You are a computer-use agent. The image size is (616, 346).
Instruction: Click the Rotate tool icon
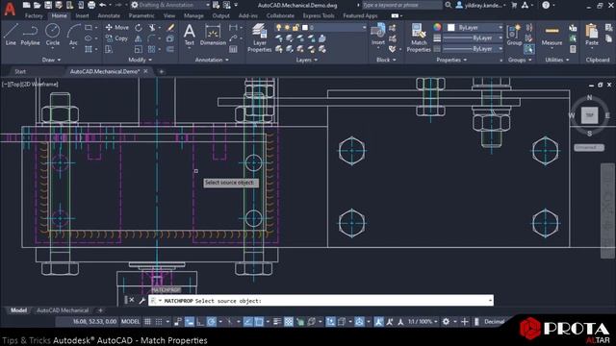(x=139, y=28)
